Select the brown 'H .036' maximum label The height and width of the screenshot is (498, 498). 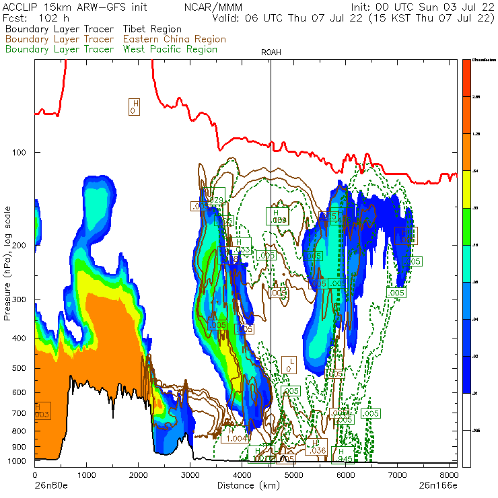click(x=316, y=447)
